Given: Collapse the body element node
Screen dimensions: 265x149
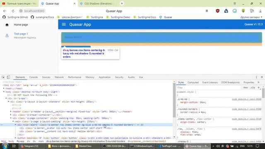Looking at the screenshot, I should click(x=4, y=92).
